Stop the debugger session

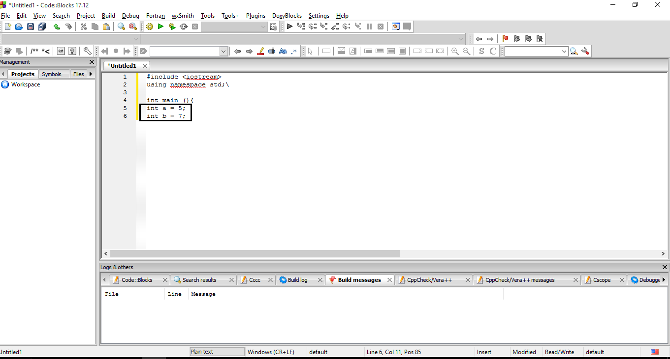click(381, 26)
